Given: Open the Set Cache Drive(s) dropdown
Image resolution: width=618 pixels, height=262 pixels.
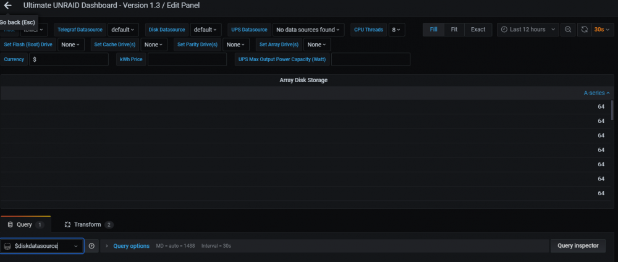Looking at the screenshot, I should point(154,44).
